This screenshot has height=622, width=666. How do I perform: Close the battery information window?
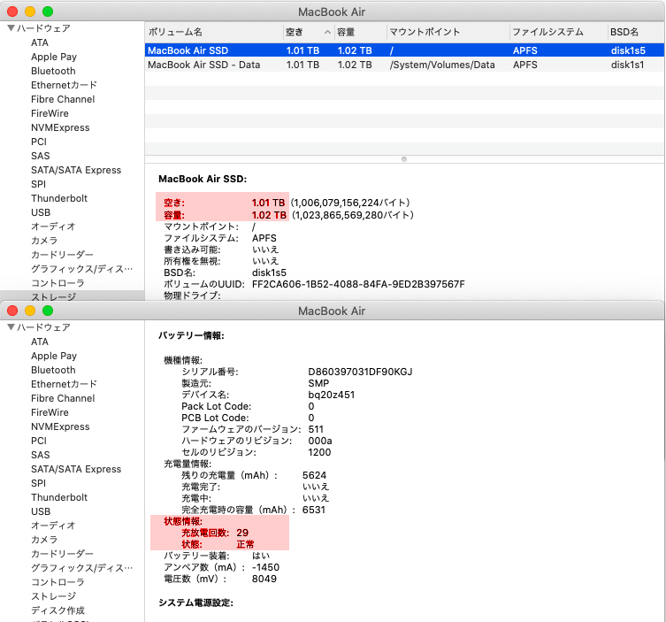point(12,311)
